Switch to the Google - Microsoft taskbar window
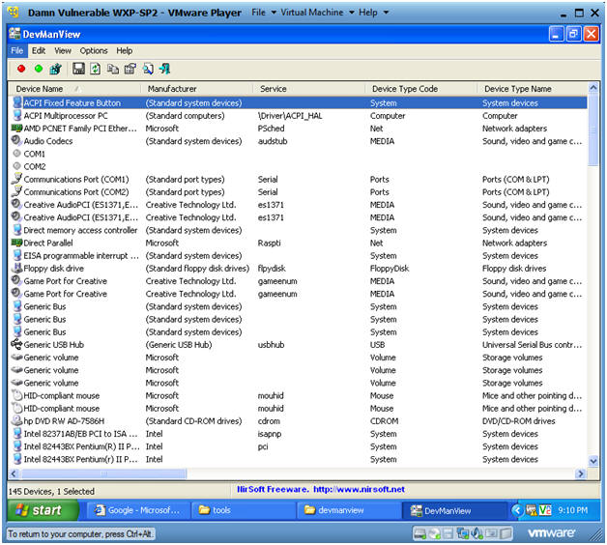Screen dimensions: 607x545 138,510
